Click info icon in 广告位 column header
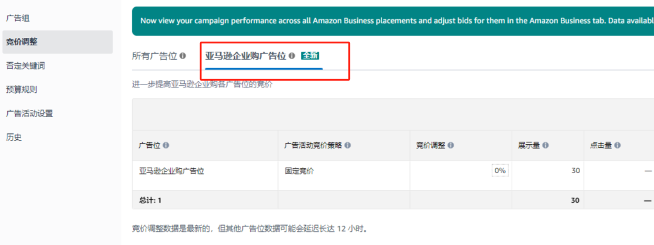654x245 pixels. pos(166,145)
